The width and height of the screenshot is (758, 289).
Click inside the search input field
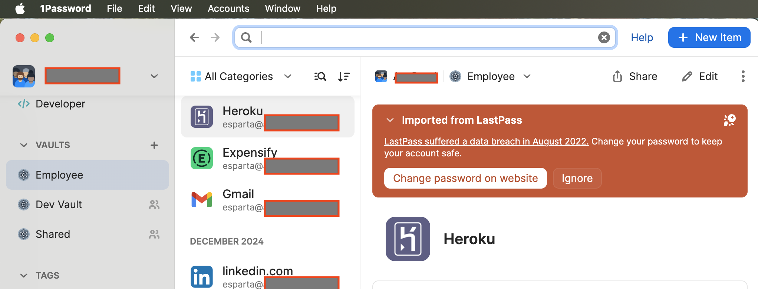[426, 37]
